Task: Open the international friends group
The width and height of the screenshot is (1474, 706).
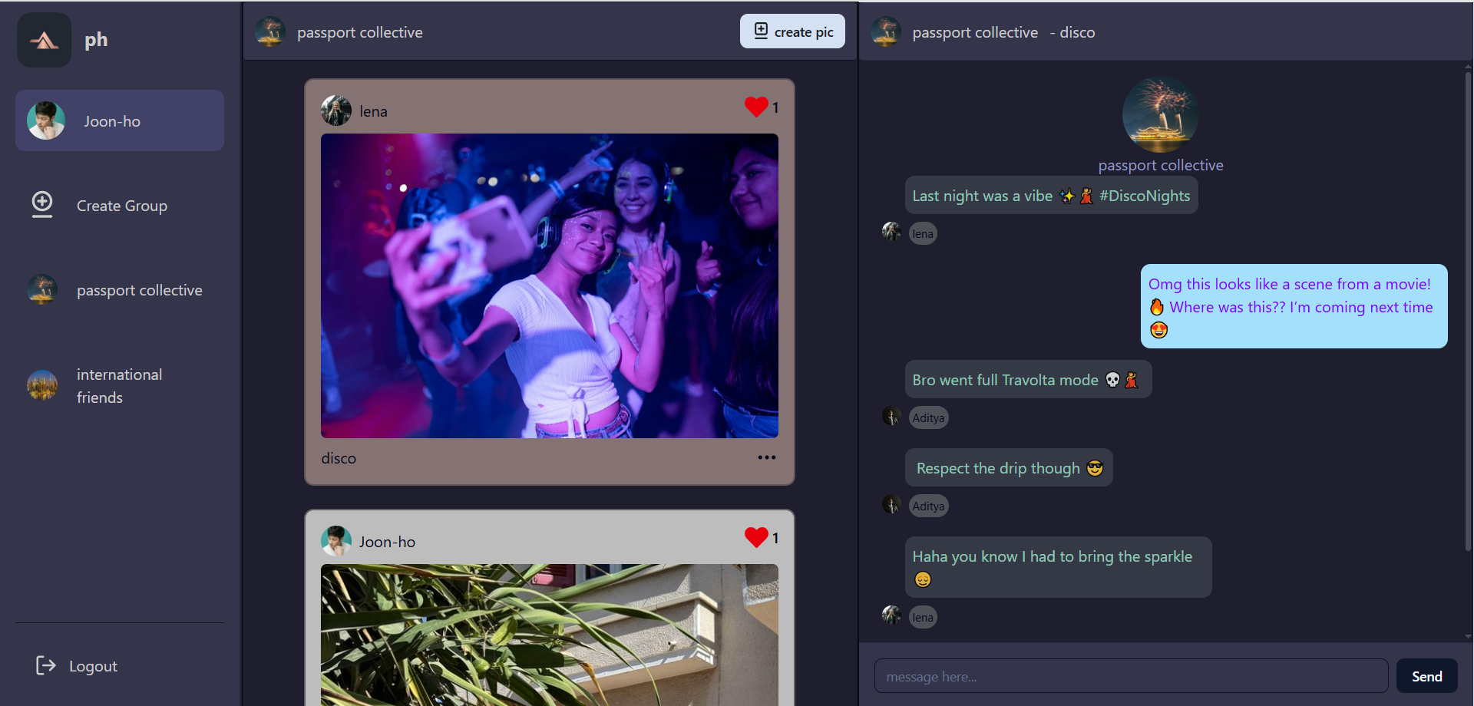Action: pyautogui.click(x=120, y=385)
